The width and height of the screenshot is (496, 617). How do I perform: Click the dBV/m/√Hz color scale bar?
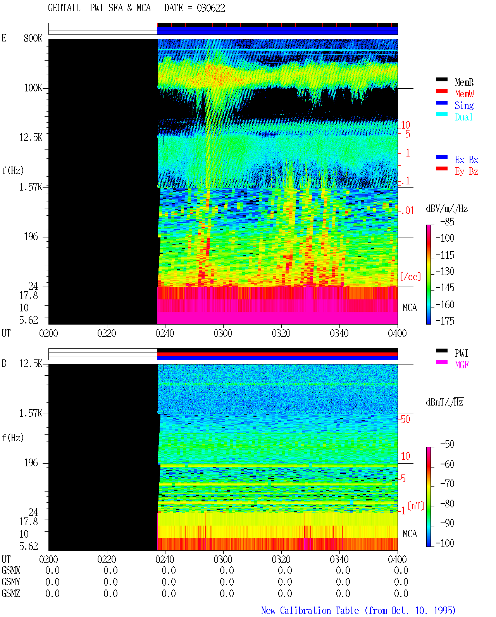point(429,274)
